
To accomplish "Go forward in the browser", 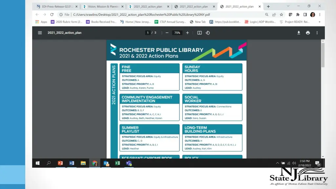I will click(x=45, y=14).
